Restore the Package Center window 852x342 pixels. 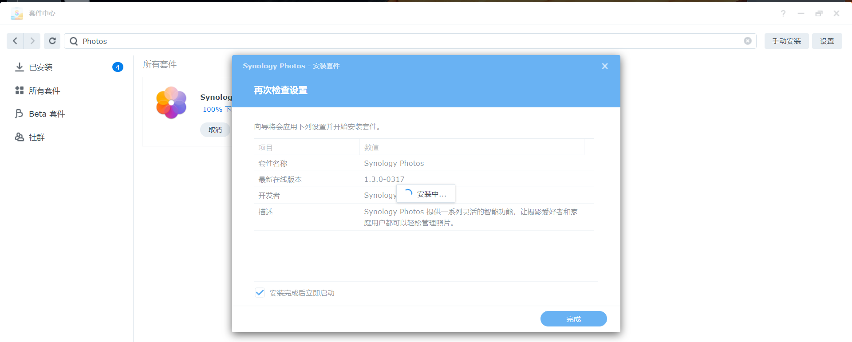(x=819, y=13)
